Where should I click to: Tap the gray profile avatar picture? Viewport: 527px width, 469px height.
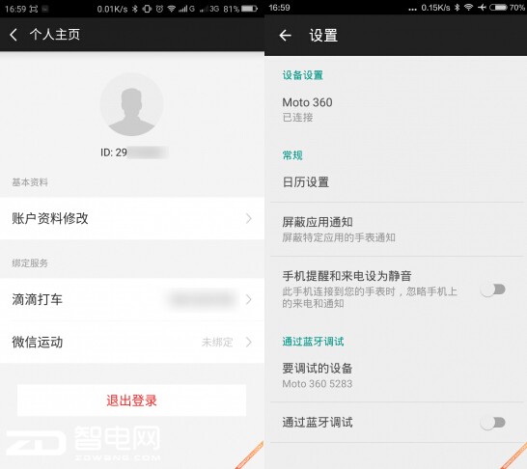tap(131, 104)
